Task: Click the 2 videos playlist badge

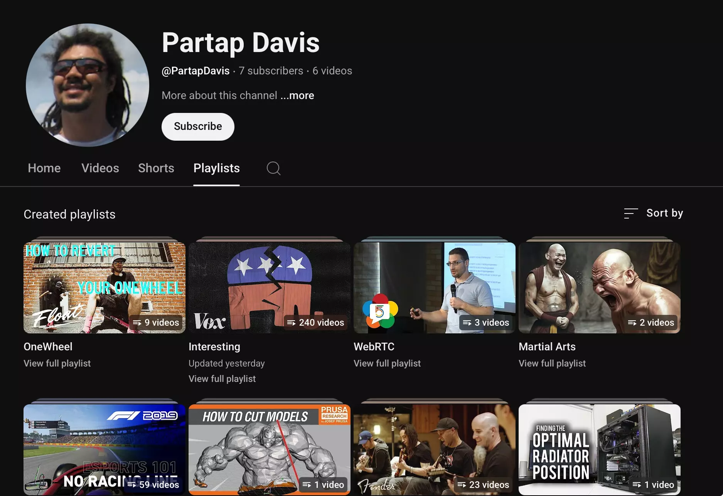Action: [651, 323]
